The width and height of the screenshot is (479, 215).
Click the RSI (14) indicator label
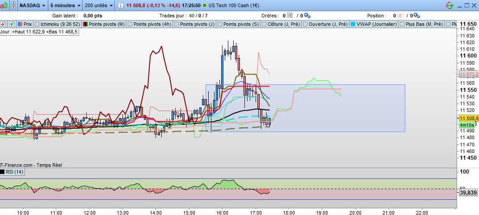click(15, 172)
